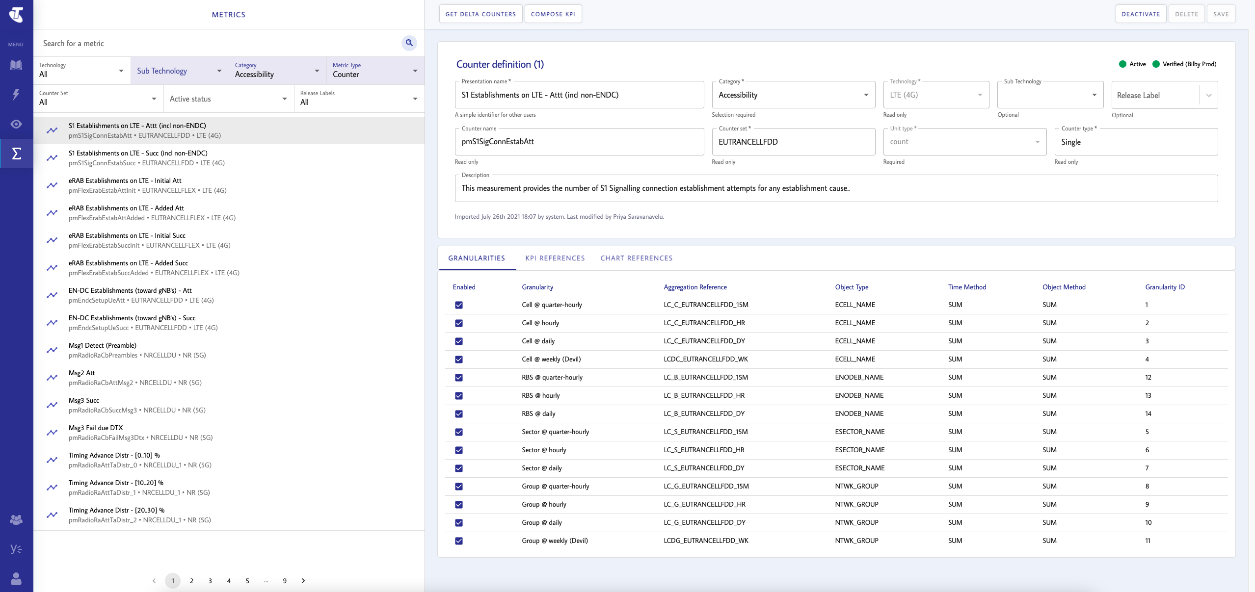The width and height of the screenshot is (1255, 592).
Task: Open the Active status filter dropdown
Action: click(x=229, y=99)
